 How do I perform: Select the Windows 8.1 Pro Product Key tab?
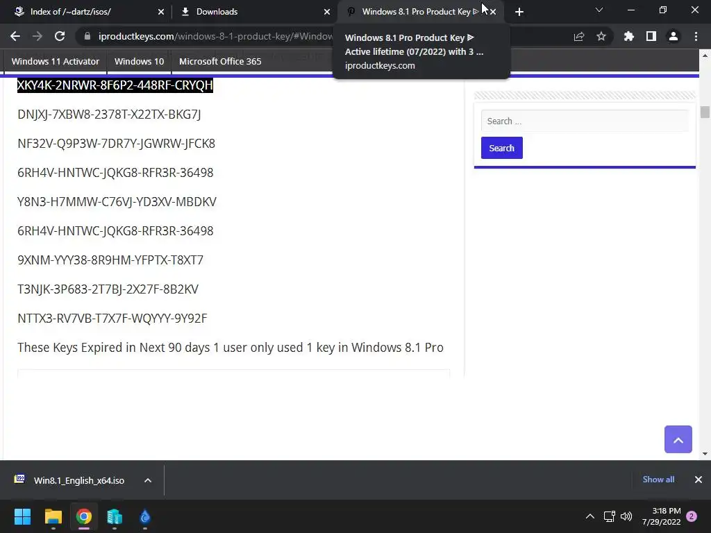tap(415, 12)
